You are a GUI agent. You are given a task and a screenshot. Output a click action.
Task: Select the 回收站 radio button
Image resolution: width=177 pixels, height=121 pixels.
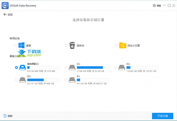point(66,45)
